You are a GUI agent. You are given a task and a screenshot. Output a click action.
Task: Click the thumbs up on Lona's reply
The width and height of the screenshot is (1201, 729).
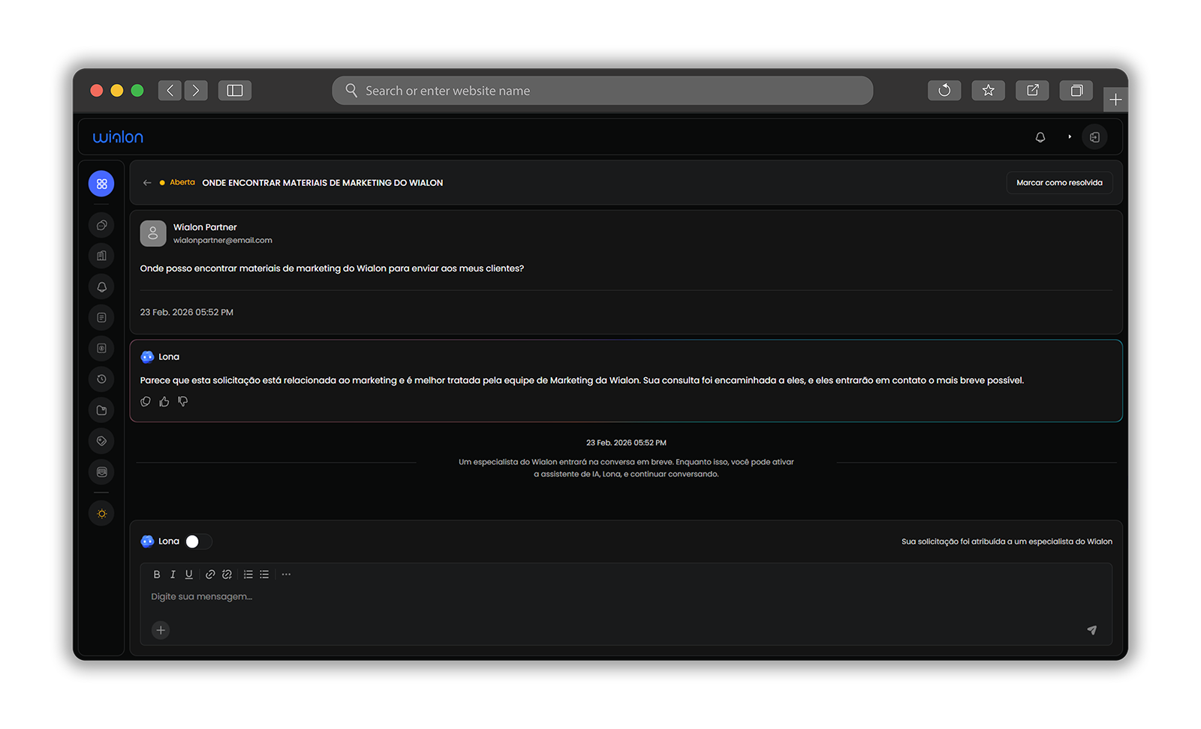(x=164, y=402)
